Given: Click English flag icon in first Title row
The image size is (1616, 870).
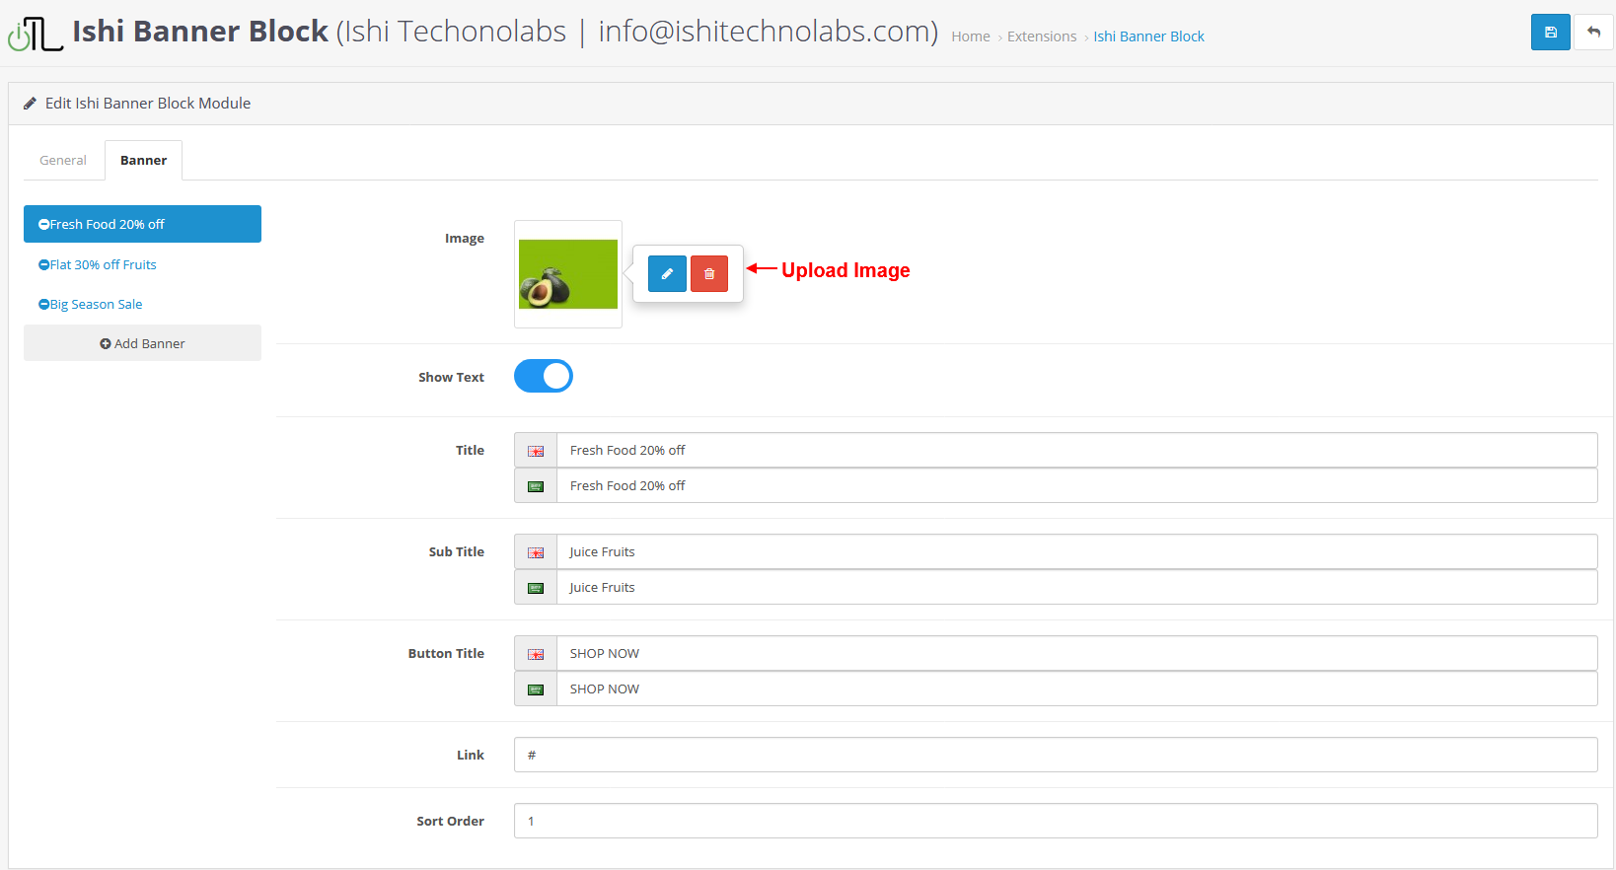Looking at the screenshot, I should [x=536, y=451].
